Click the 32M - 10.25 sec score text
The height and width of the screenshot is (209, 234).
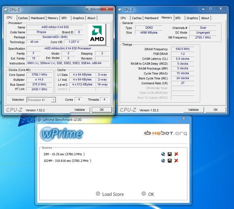(x=64, y=154)
